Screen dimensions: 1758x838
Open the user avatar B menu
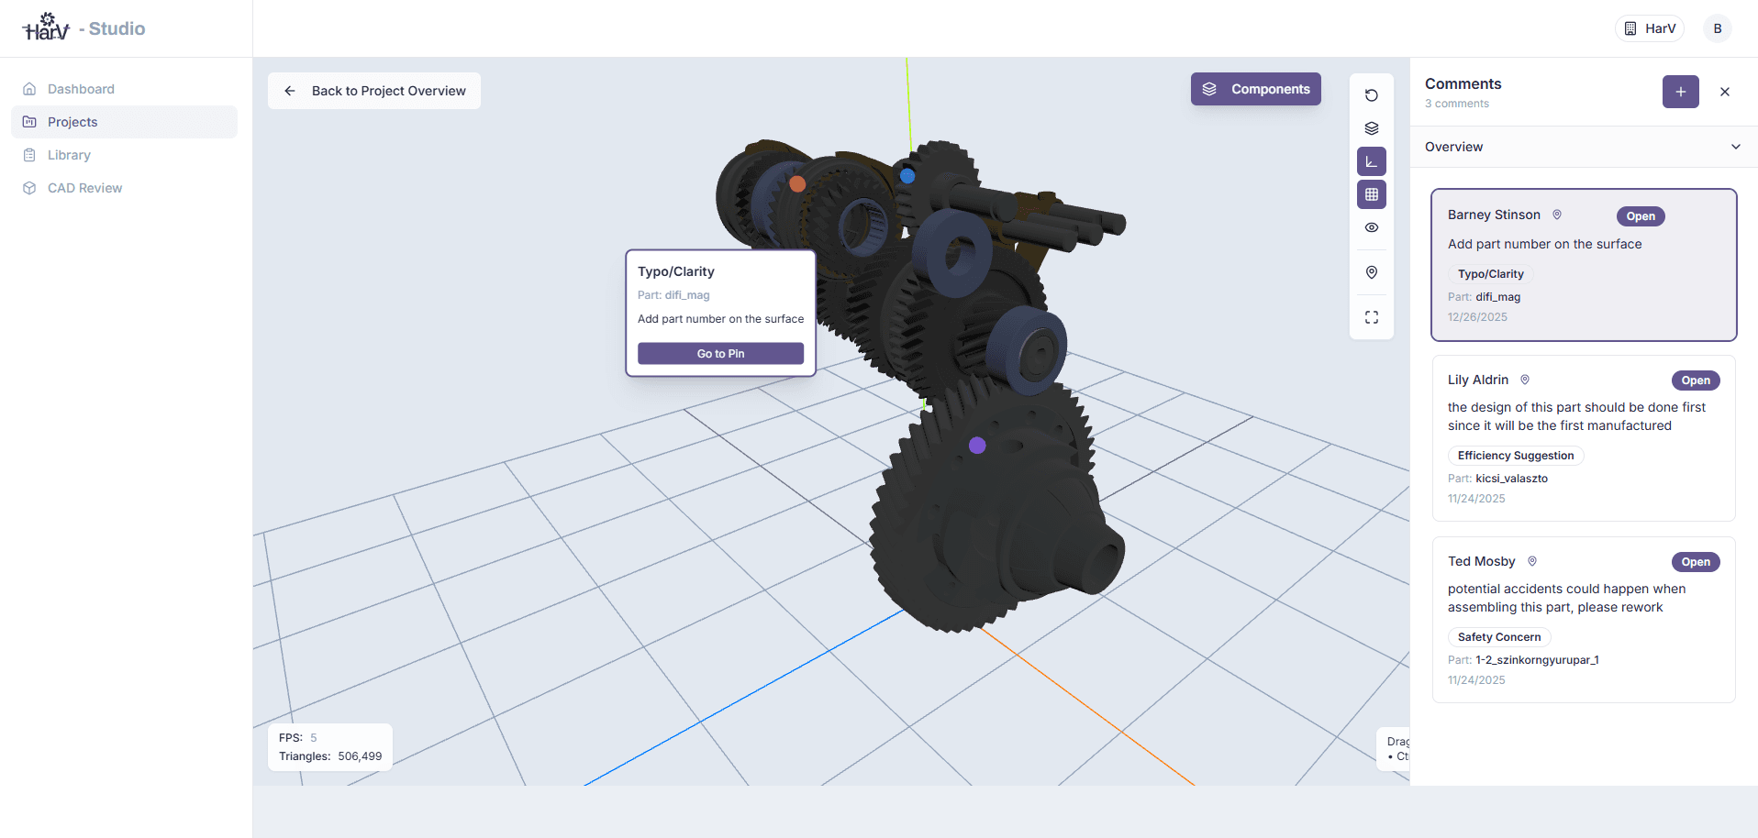click(x=1718, y=28)
